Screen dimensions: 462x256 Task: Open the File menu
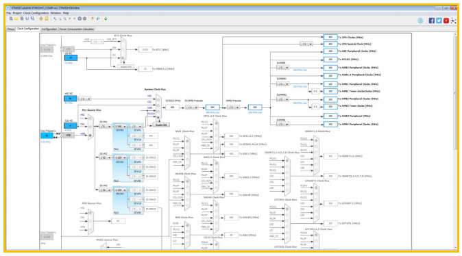tap(8, 13)
